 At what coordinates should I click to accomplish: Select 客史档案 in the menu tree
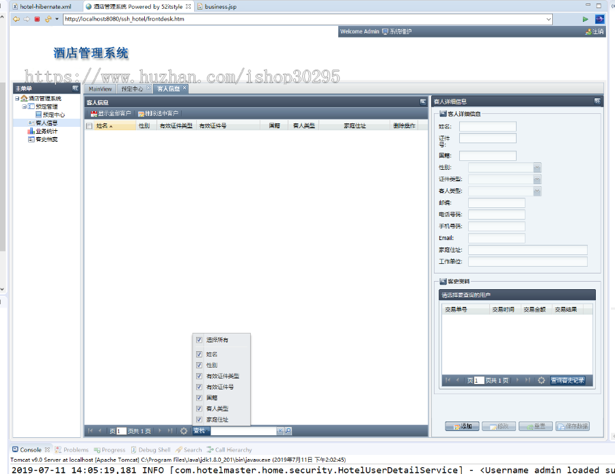[x=46, y=139]
